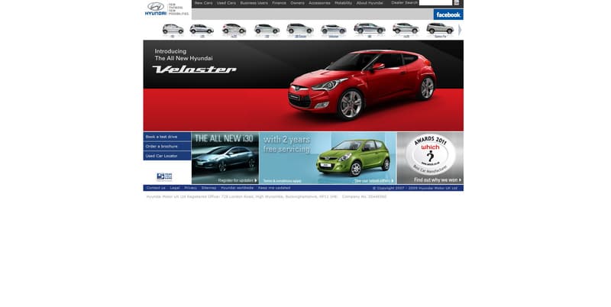Open the Facebook link button
Image resolution: width=611 pixels, height=307 pixels.
(x=448, y=15)
